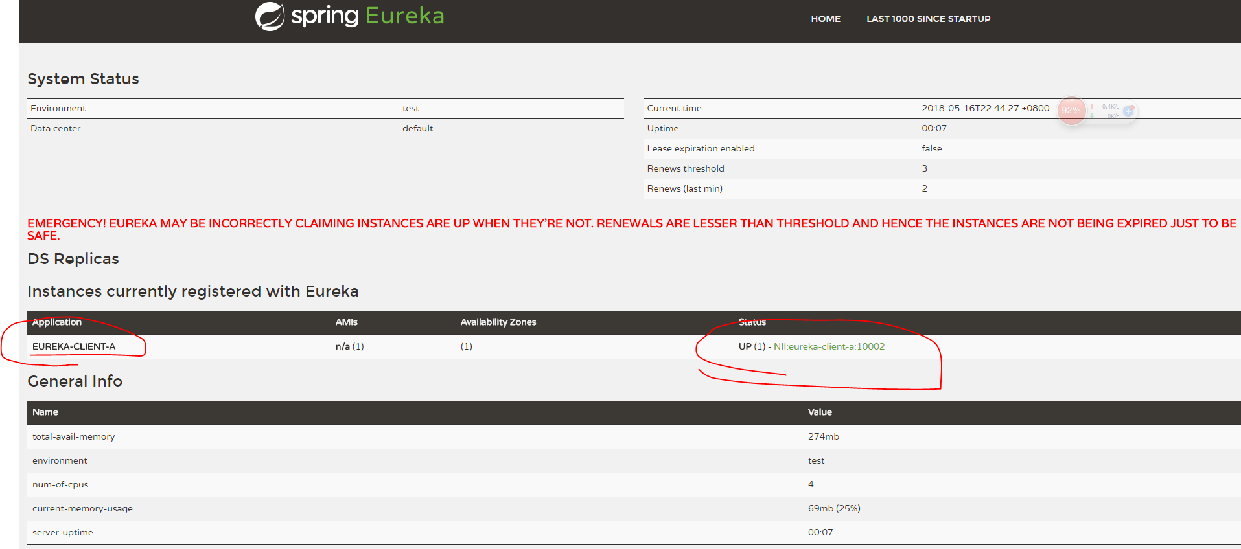Click the Current time value 2018-05-16T22:44:27
The image size is (1241, 549).
click(x=985, y=108)
